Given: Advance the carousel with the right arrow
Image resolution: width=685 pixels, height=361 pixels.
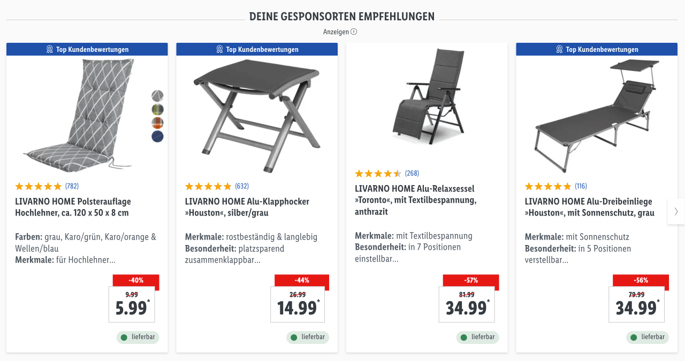Looking at the screenshot, I should coord(676,211).
